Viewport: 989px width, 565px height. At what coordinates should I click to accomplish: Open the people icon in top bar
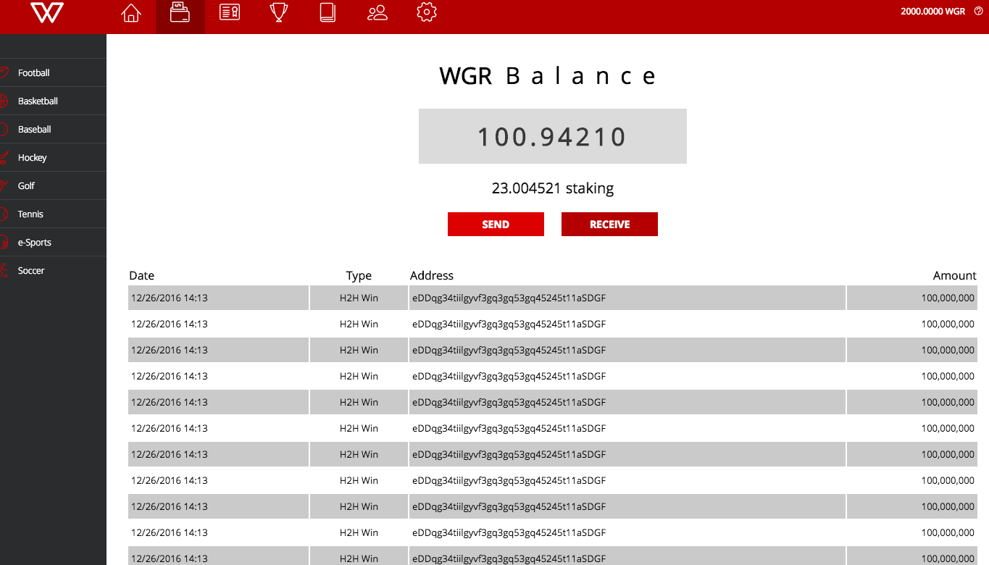click(x=377, y=13)
